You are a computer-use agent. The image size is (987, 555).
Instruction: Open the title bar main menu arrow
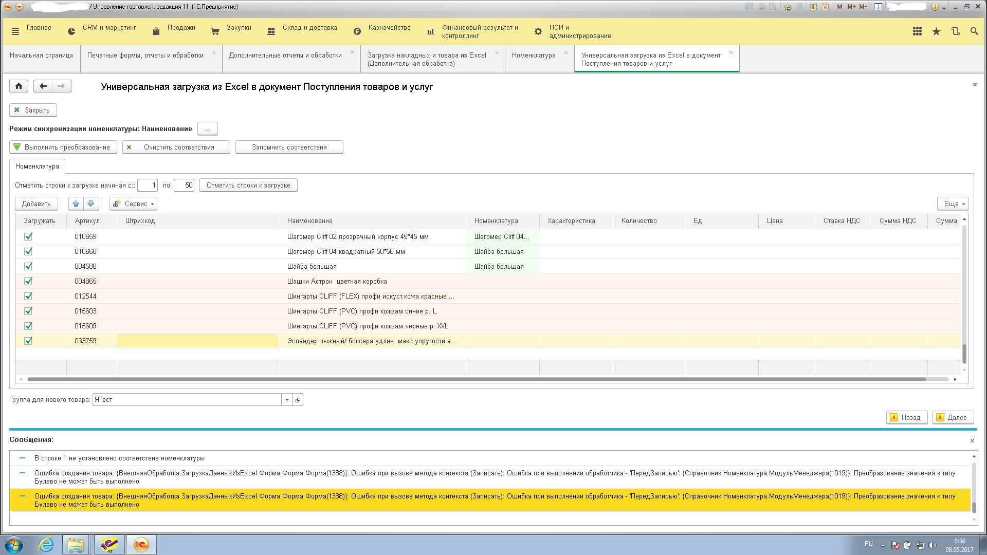19,7
